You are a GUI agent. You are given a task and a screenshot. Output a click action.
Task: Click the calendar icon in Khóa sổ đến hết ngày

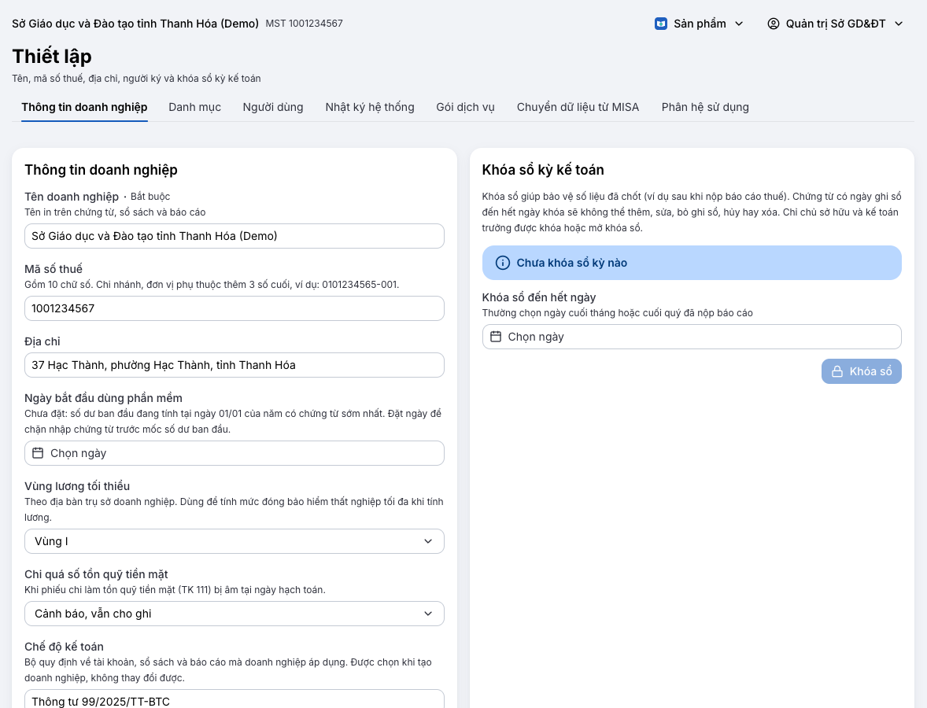pyautogui.click(x=496, y=337)
